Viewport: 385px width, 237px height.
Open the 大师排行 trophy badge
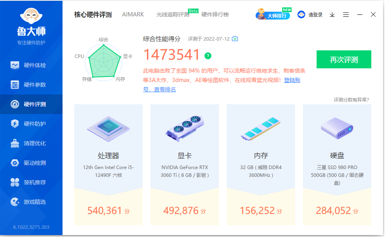point(273,15)
